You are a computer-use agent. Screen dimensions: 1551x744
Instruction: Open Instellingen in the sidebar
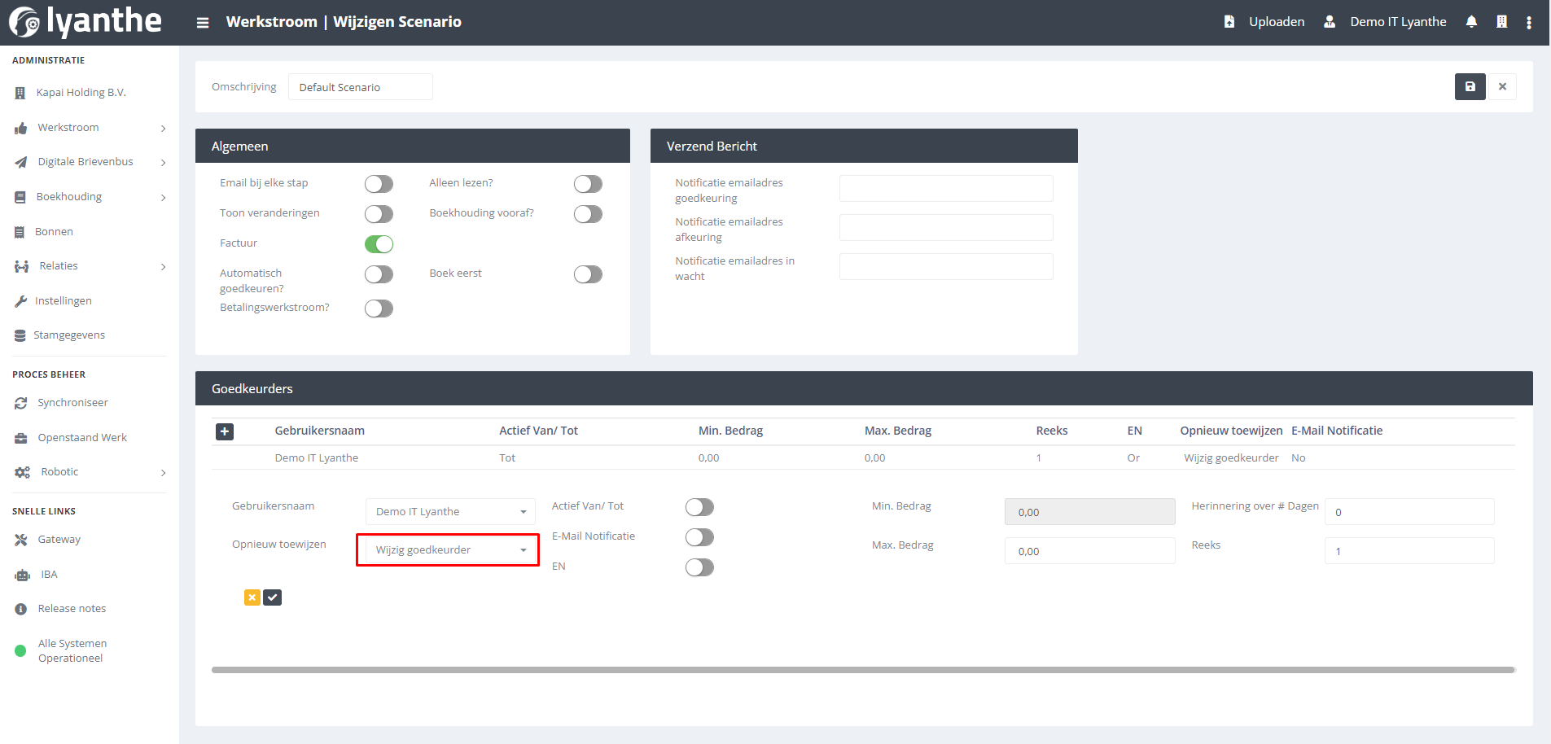pyautogui.click(x=64, y=301)
